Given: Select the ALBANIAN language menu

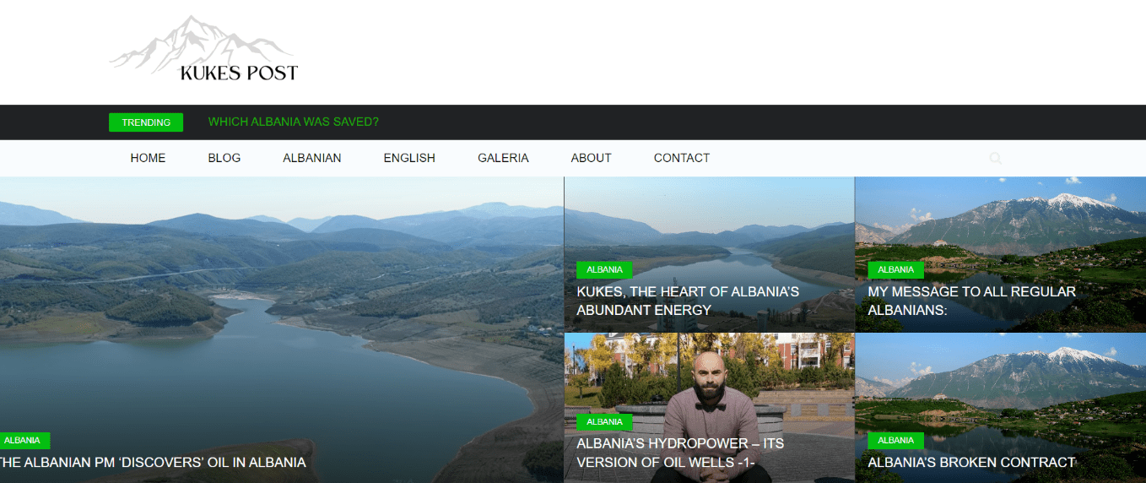Looking at the screenshot, I should pyautogui.click(x=312, y=158).
